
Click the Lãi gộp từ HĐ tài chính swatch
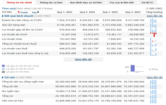3,69
